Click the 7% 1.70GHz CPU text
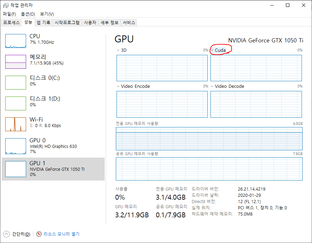The image size is (312, 243). (42, 42)
